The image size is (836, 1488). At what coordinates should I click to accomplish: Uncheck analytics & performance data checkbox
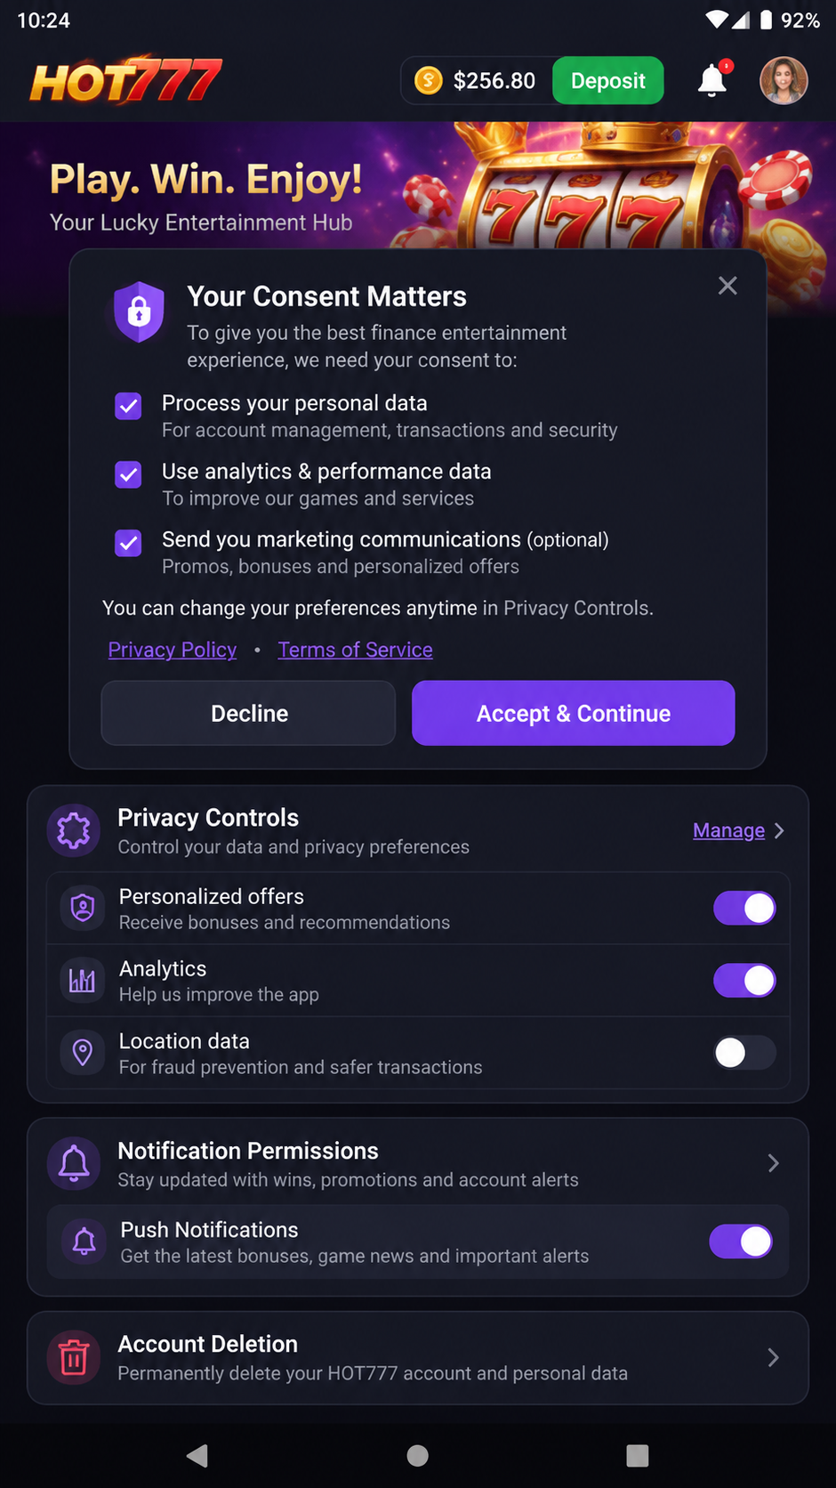click(x=129, y=474)
